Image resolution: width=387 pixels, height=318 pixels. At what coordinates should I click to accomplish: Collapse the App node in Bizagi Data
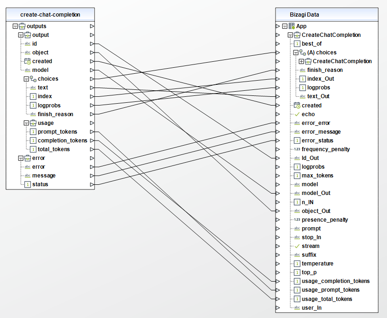pos(285,26)
